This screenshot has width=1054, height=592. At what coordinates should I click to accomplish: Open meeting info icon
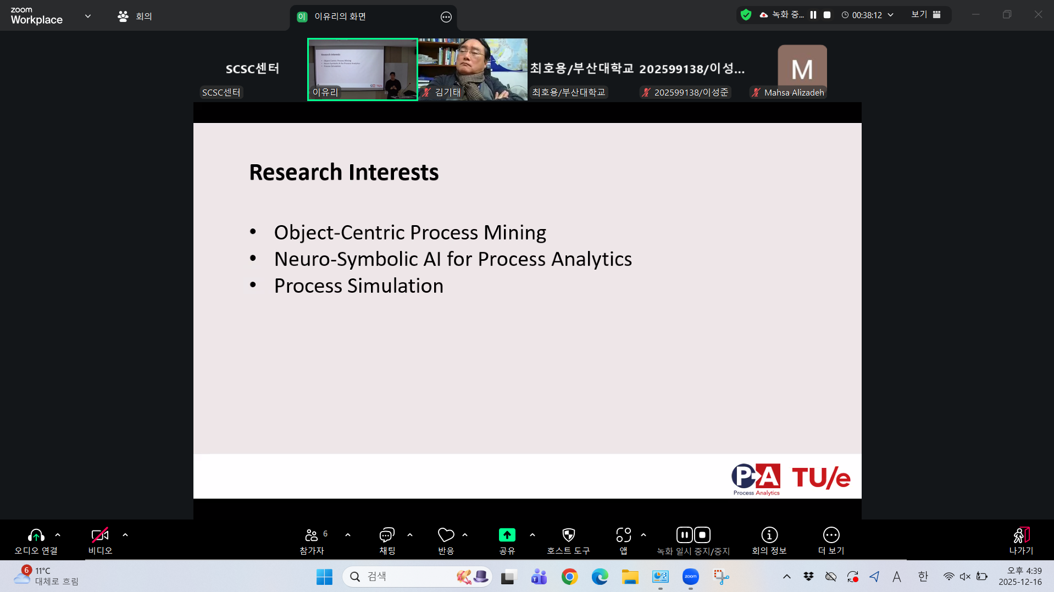pyautogui.click(x=769, y=540)
